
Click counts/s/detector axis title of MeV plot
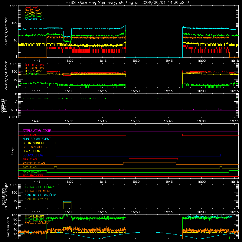pos(6,75)
